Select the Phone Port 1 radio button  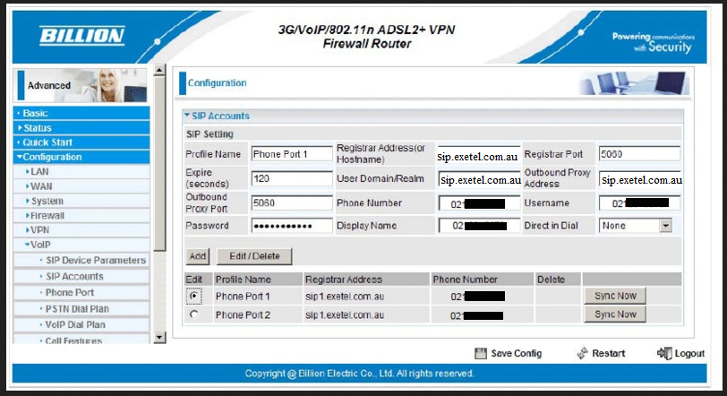coord(193,296)
